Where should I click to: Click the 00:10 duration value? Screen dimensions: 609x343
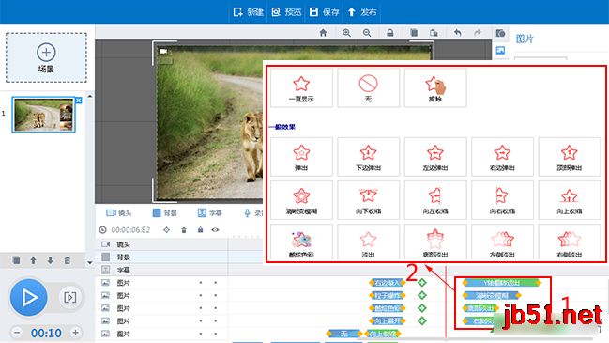46,333
